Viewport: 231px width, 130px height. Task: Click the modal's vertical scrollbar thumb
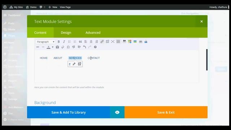(207, 60)
